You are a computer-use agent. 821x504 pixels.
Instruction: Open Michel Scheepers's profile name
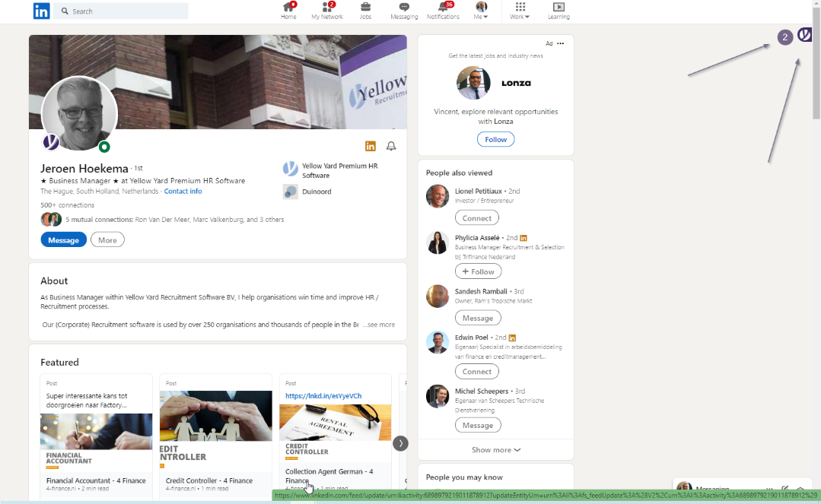[x=481, y=391]
